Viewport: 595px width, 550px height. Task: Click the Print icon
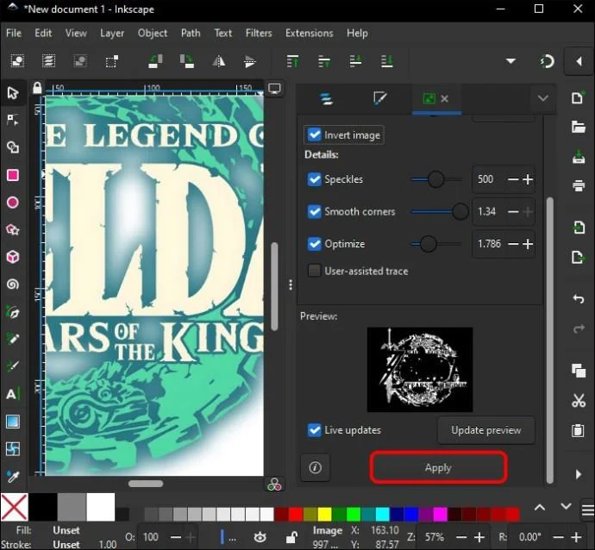click(579, 185)
